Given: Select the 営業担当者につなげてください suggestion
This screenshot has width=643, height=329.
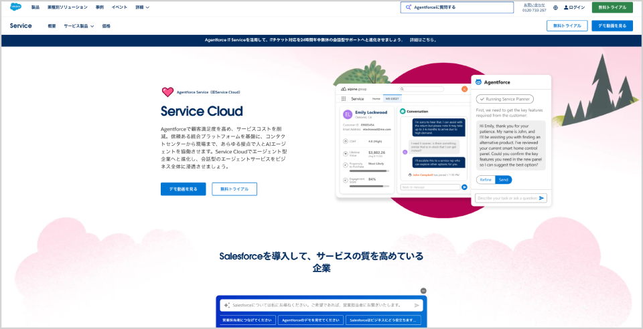Looking at the screenshot, I should pyautogui.click(x=247, y=320).
